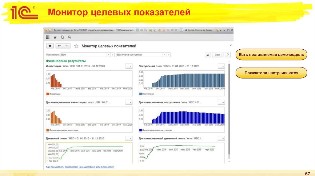315x176 pixels.
Task: Click the Финансовые результаты section heading
Action: (x=66, y=61)
